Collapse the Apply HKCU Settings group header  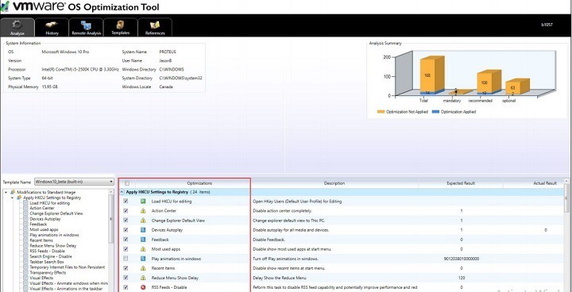point(122,192)
